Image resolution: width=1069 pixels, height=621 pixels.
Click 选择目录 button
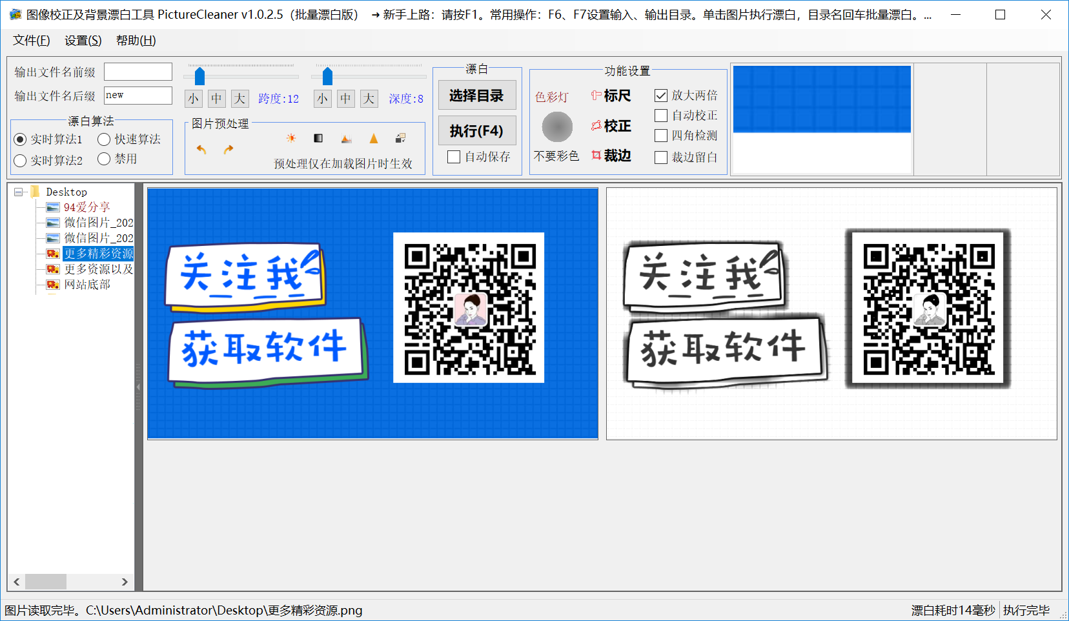point(477,96)
